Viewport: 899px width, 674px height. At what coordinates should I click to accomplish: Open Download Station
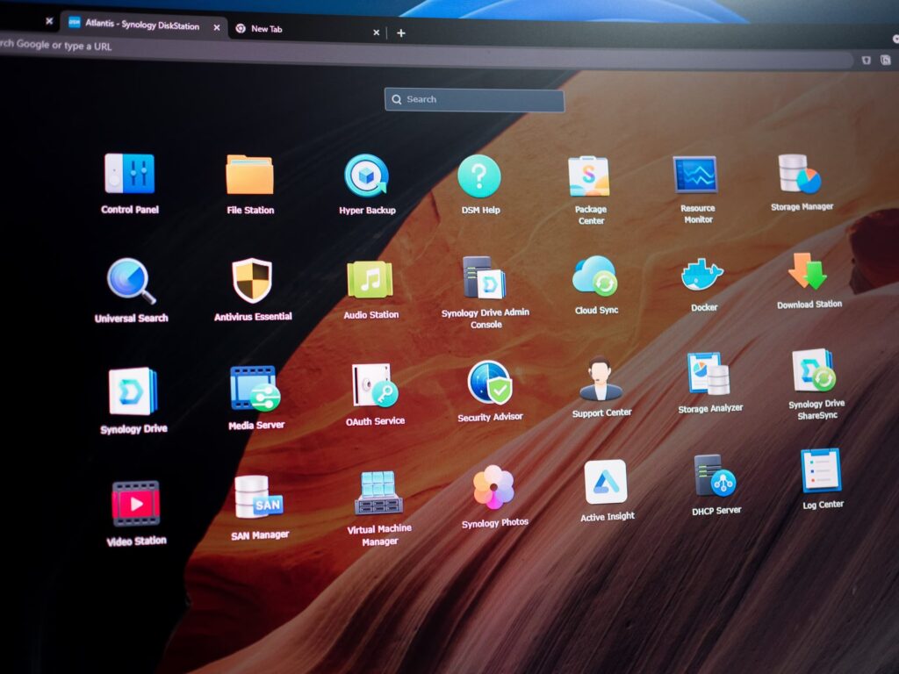click(808, 272)
